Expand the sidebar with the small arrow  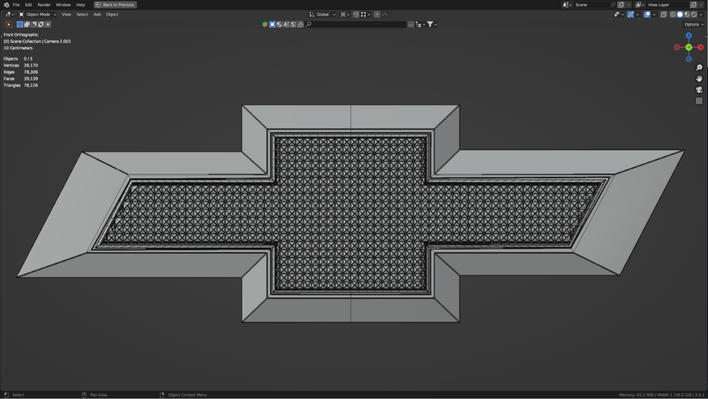click(706, 37)
